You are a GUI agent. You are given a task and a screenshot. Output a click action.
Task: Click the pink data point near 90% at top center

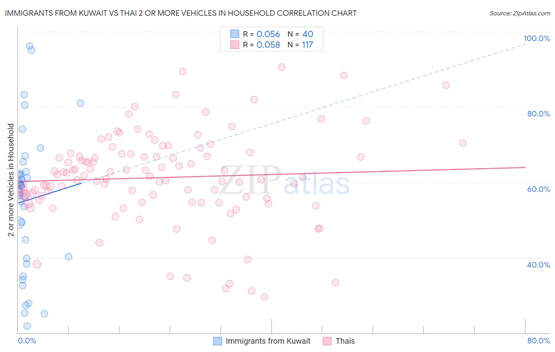click(x=281, y=67)
